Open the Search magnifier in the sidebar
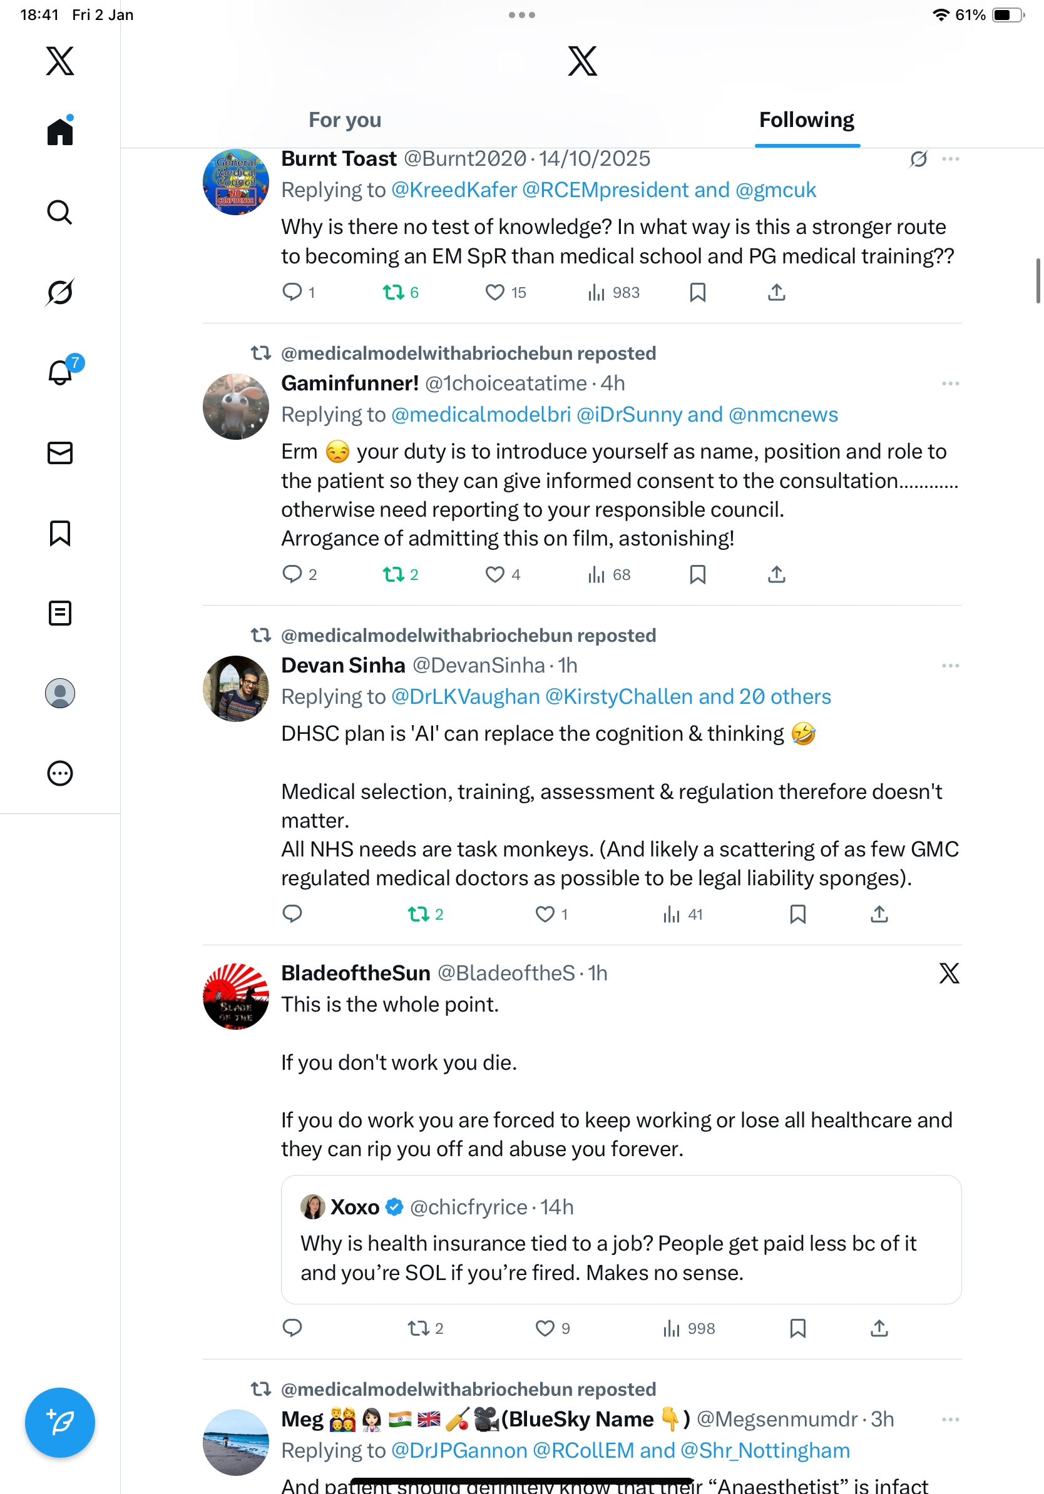This screenshot has height=1494, width=1044. click(60, 212)
